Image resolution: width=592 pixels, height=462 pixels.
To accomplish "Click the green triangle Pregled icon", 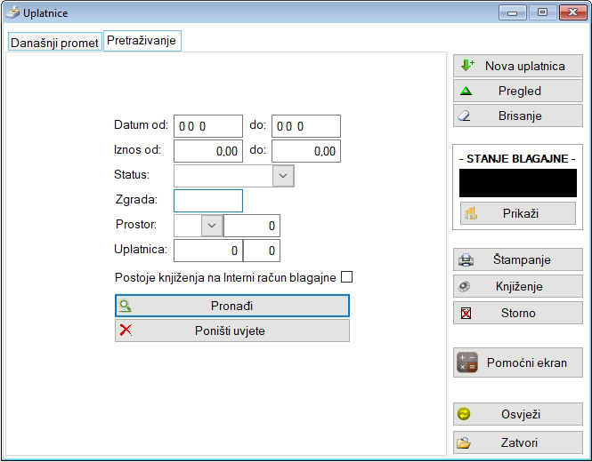I will [x=466, y=91].
